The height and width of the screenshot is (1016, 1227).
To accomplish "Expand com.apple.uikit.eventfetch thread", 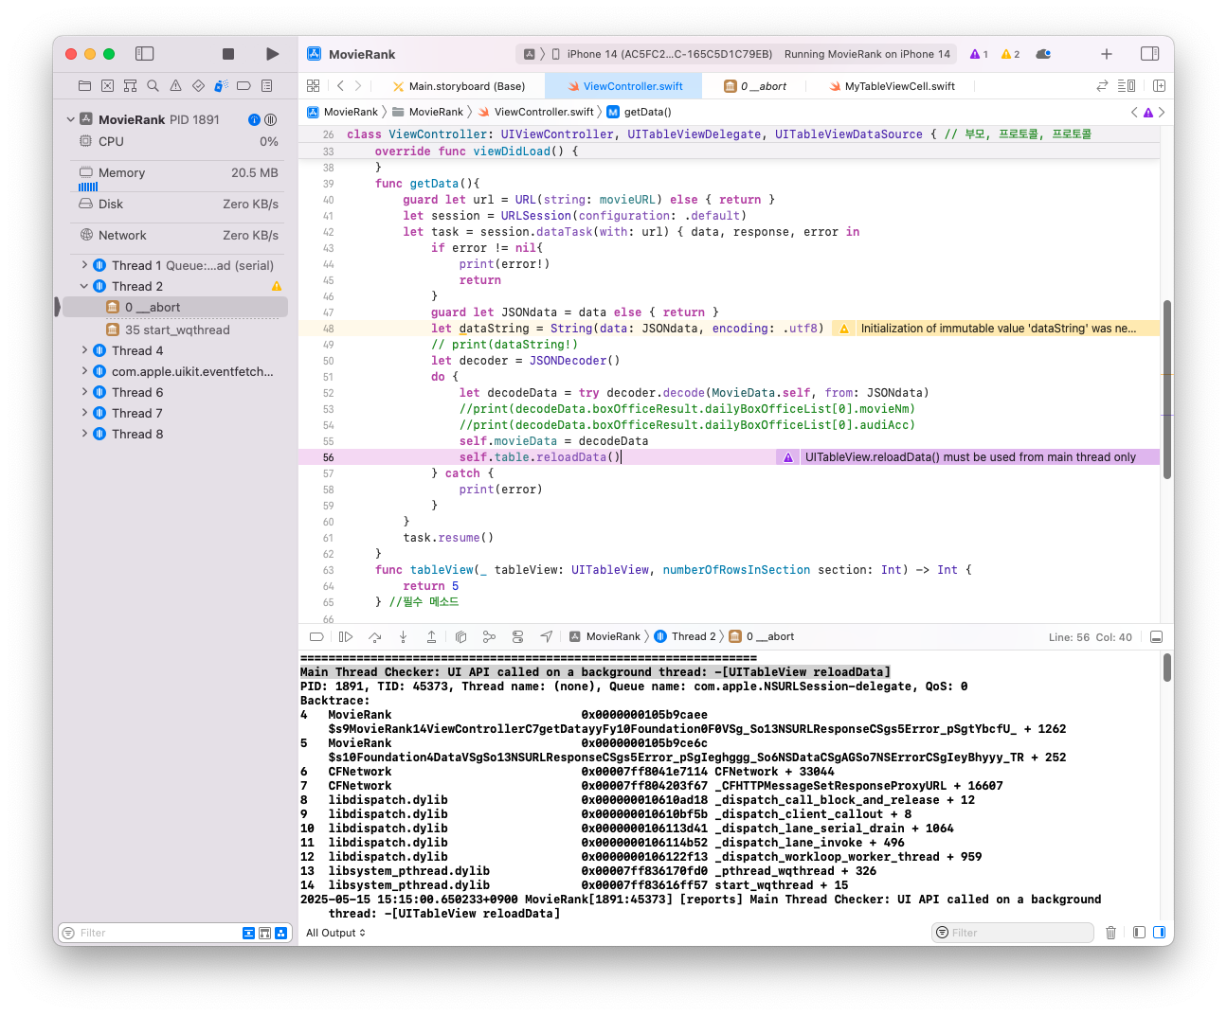I will tap(84, 371).
